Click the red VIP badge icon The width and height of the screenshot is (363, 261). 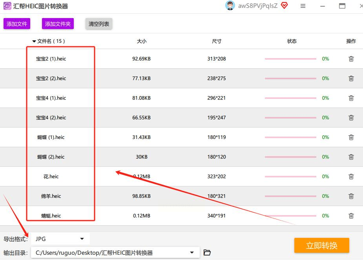pos(284,5)
